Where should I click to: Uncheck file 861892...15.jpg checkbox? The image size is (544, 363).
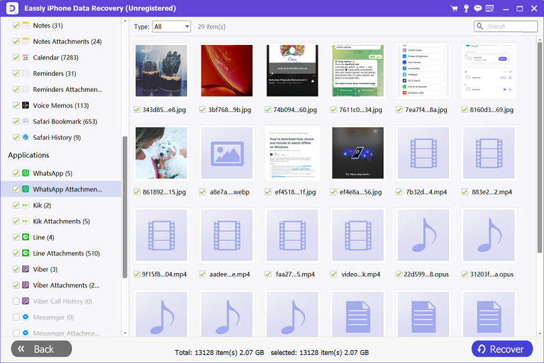[x=137, y=192]
